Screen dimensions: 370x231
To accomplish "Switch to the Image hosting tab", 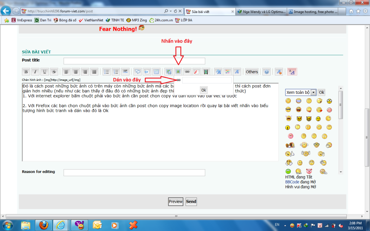I will coord(314,12).
